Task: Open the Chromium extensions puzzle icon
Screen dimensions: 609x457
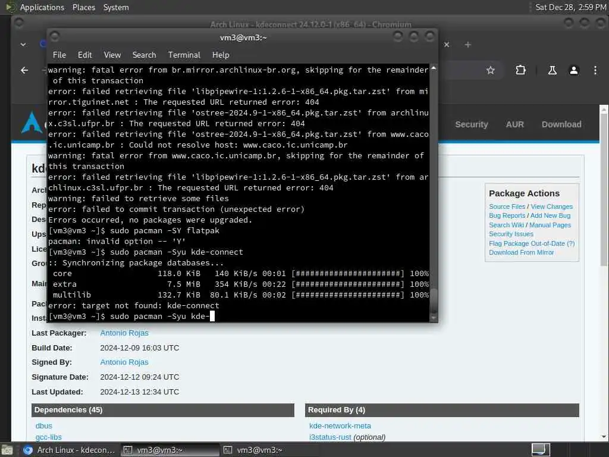Action: point(520,70)
